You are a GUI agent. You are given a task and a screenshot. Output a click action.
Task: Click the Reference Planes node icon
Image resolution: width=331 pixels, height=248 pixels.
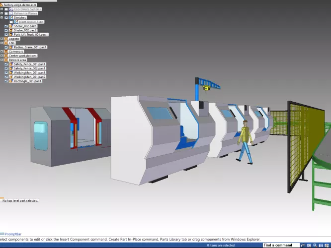click(x=11, y=13)
